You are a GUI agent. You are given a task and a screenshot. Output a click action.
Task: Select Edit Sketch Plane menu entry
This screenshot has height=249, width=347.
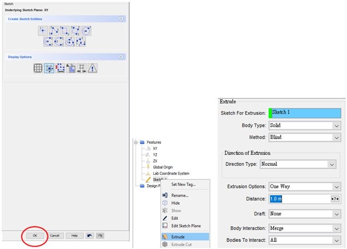pyautogui.click(x=186, y=226)
